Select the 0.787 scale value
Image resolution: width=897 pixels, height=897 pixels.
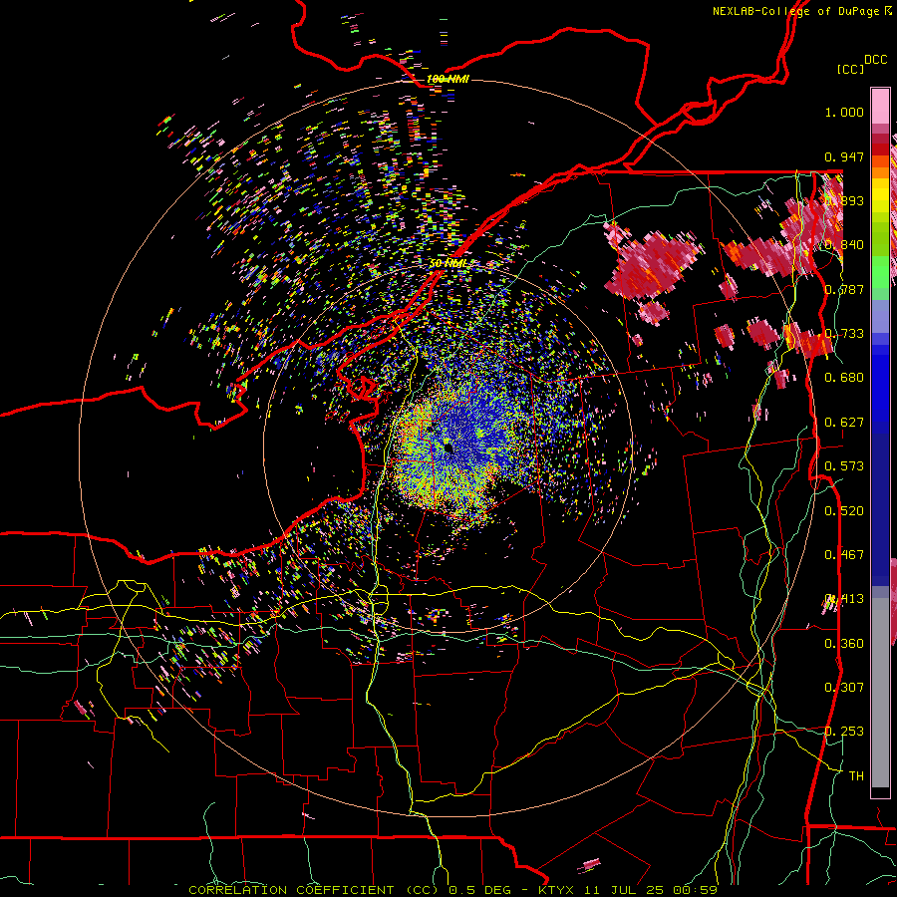click(844, 289)
